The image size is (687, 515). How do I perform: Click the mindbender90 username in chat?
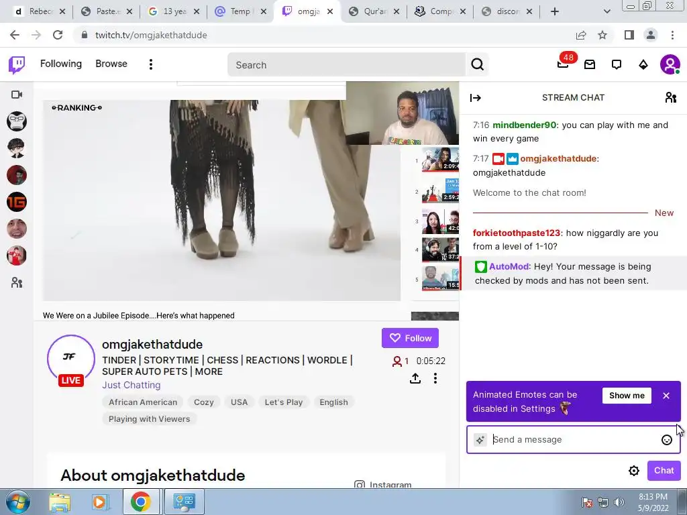(x=525, y=125)
